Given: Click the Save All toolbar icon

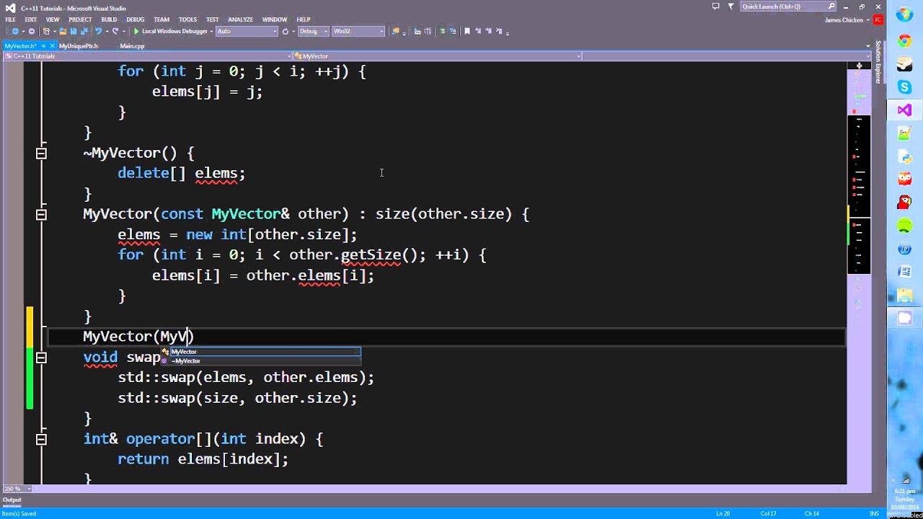Looking at the screenshot, I should pyautogui.click(x=84, y=31).
